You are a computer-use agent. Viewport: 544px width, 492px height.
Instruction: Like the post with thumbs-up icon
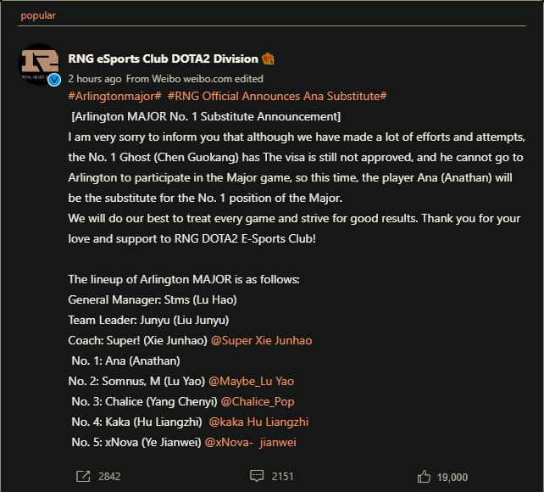(425, 476)
